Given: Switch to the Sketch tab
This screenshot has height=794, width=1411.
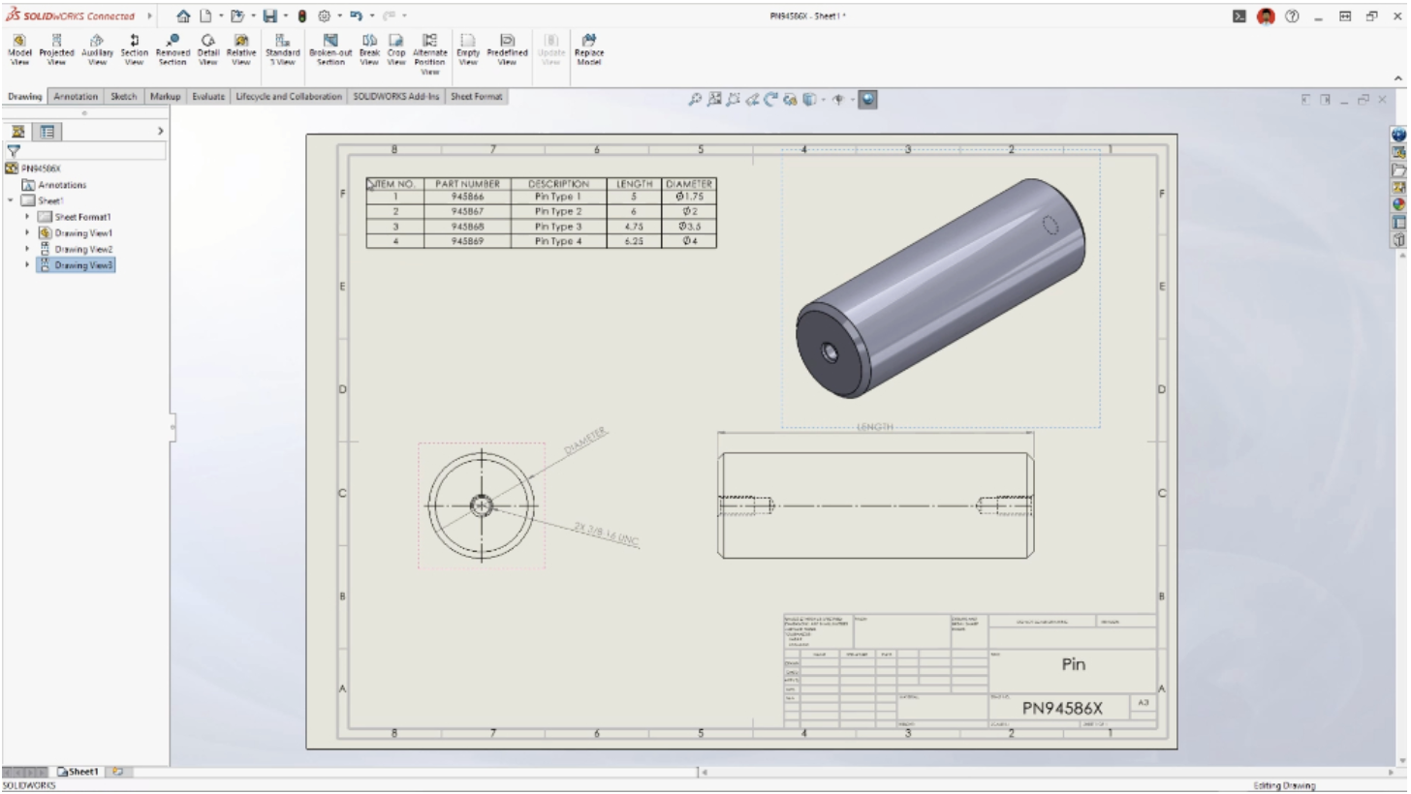Looking at the screenshot, I should (x=123, y=97).
